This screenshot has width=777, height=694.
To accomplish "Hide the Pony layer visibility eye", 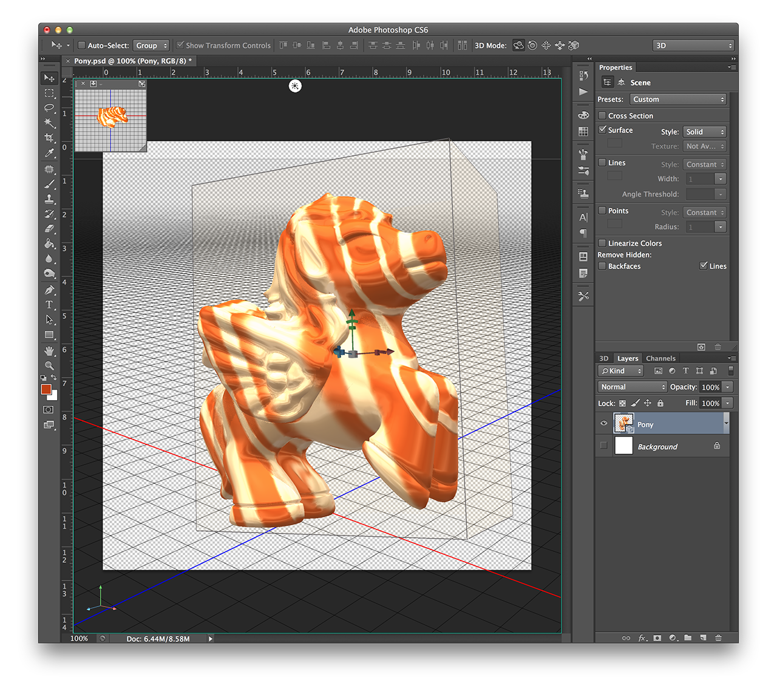I will 604,424.
